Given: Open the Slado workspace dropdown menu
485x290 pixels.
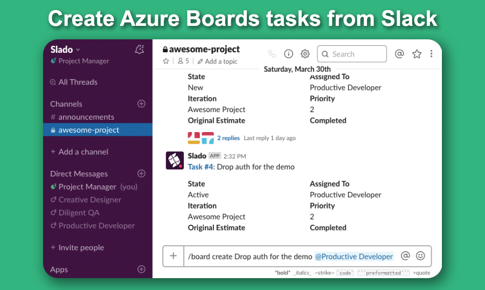Looking at the screenshot, I should click(65, 50).
